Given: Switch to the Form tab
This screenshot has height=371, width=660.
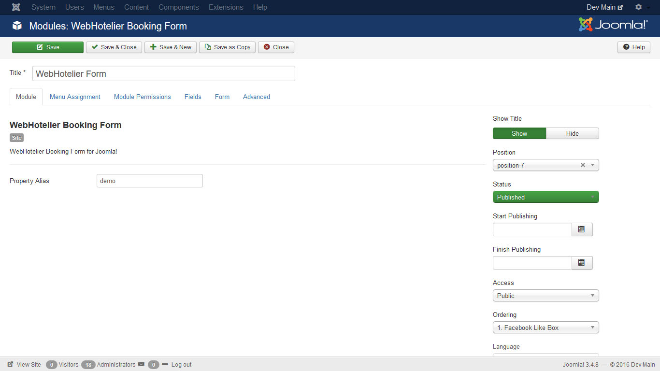Looking at the screenshot, I should click(x=222, y=97).
